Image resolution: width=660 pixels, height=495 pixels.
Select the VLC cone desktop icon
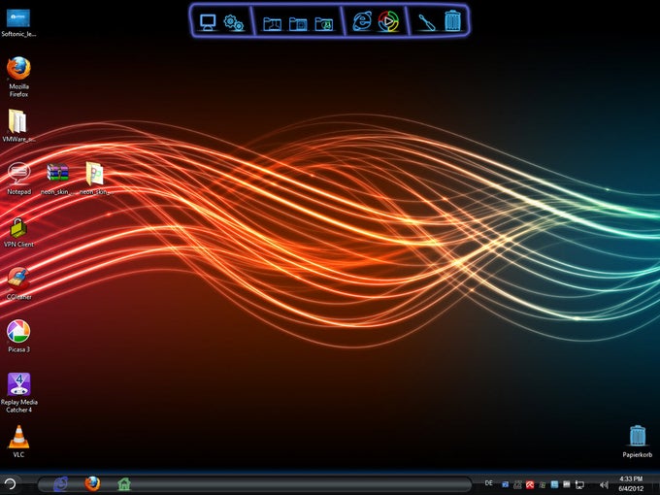18,441
